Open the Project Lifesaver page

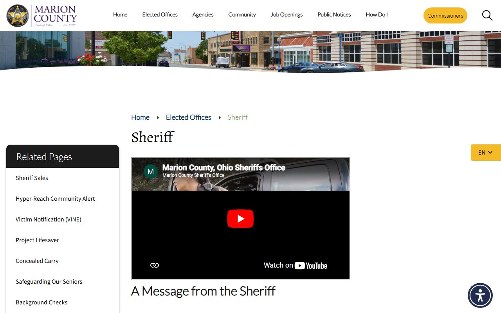tap(37, 240)
